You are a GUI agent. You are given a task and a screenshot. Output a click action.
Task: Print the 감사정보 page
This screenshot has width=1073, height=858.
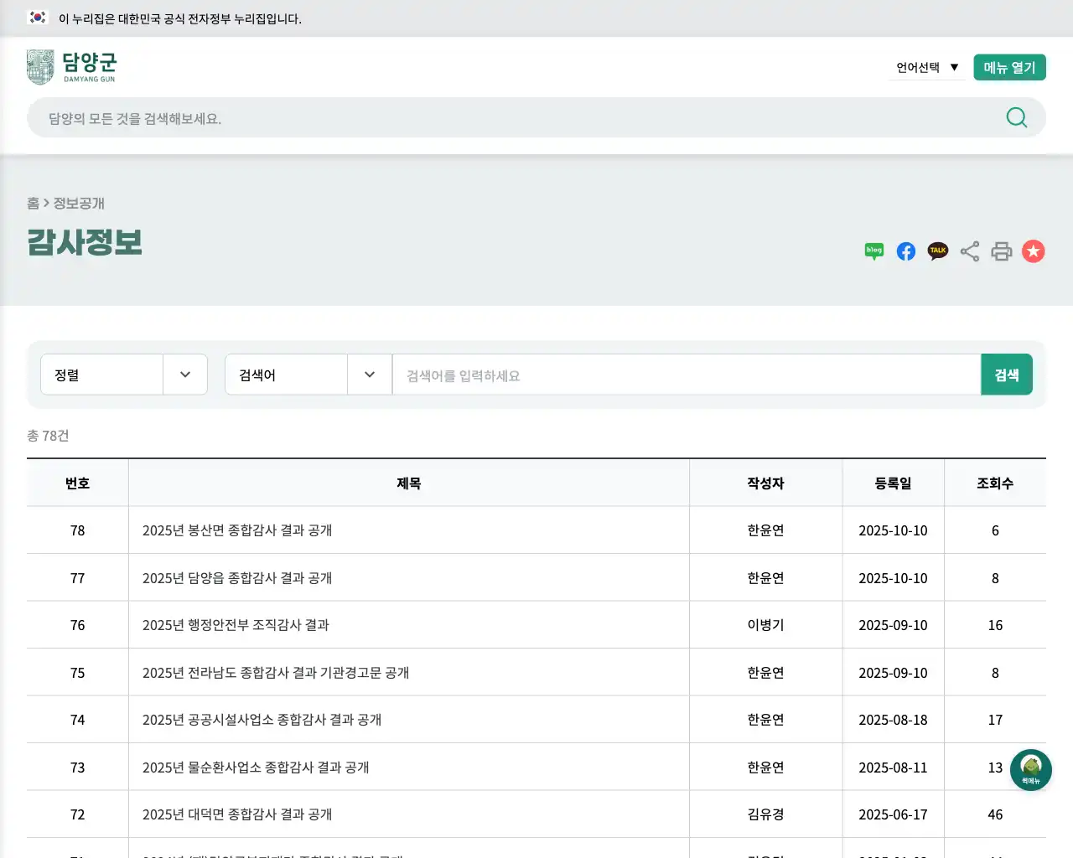click(1001, 251)
